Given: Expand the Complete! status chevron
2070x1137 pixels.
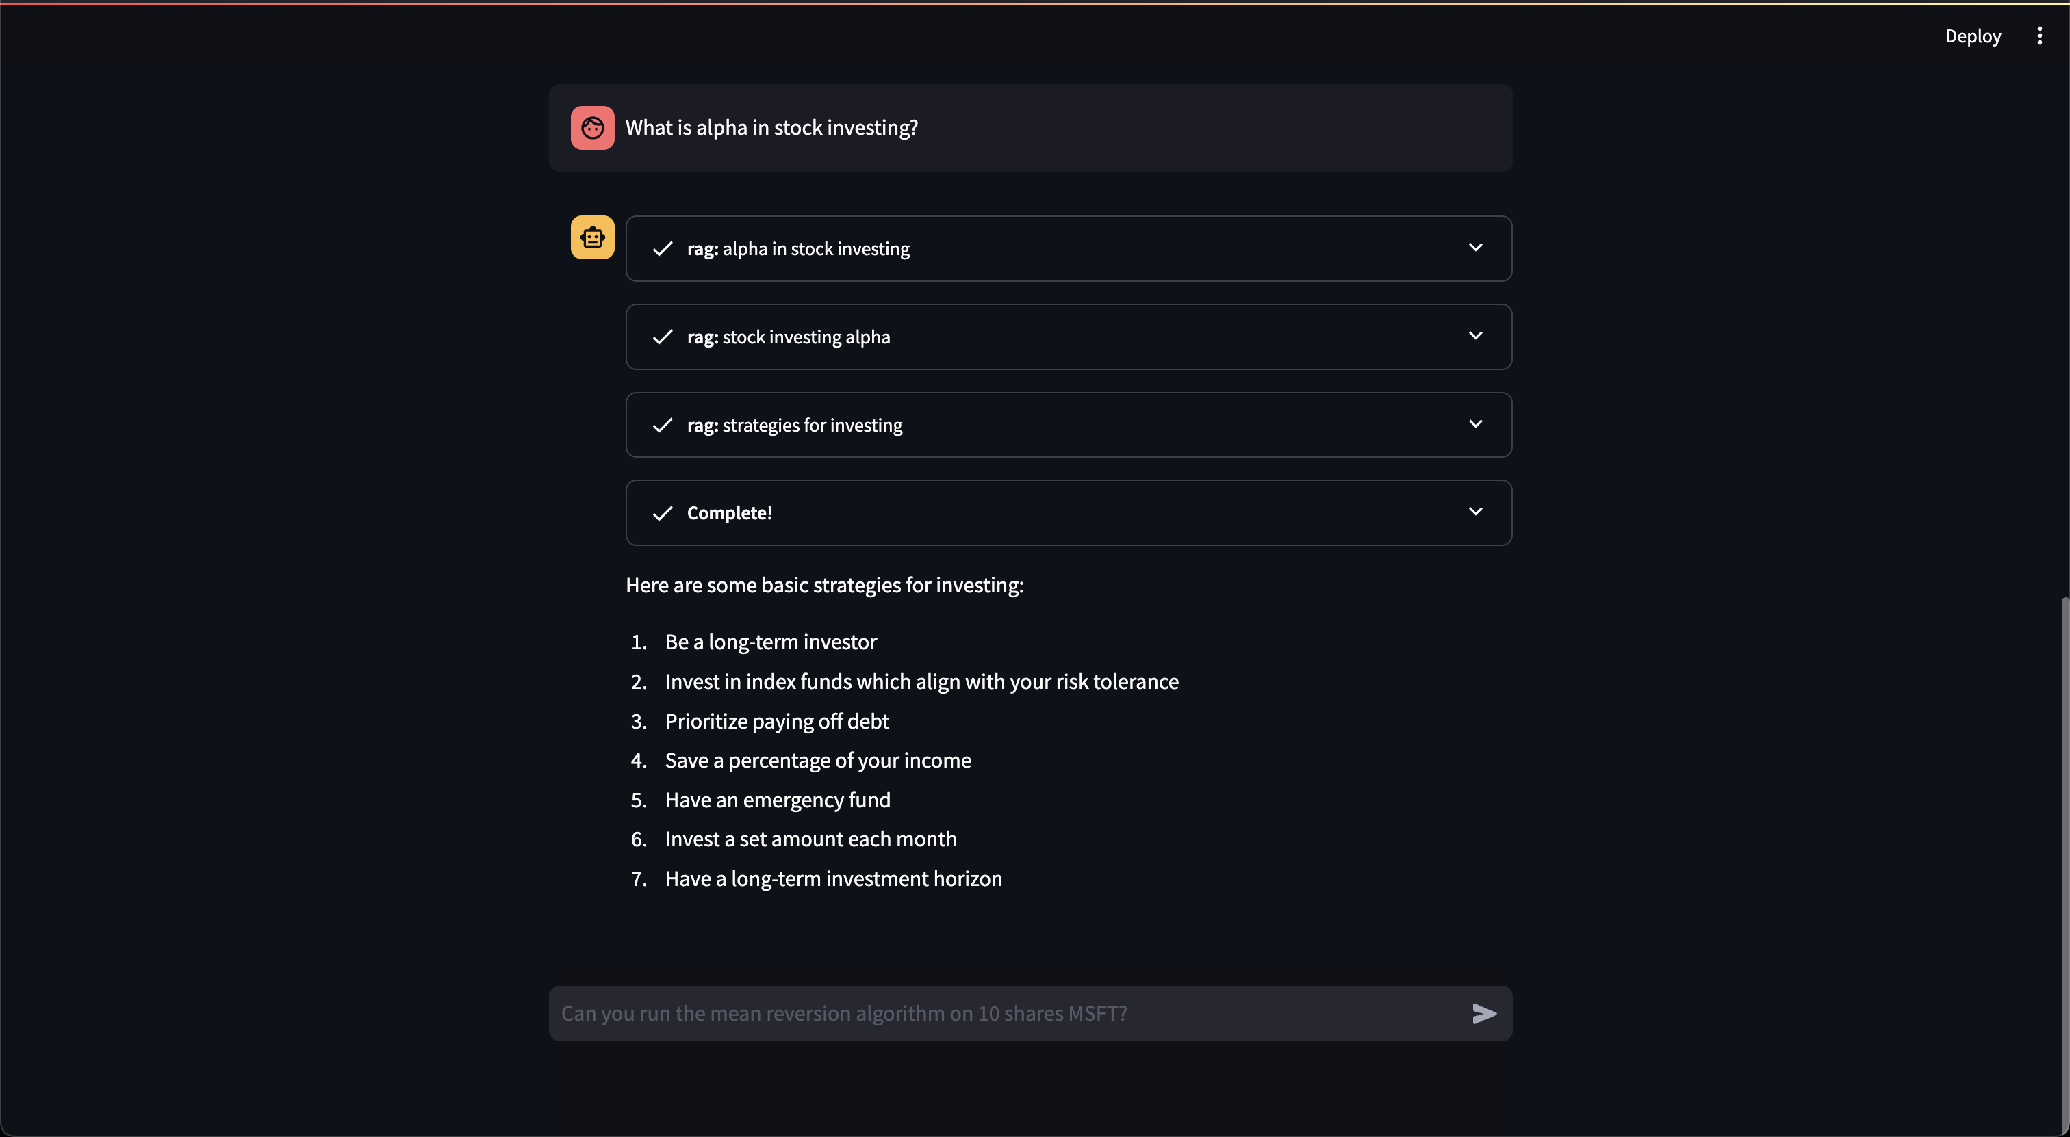Looking at the screenshot, I should tap(1475, 512).
